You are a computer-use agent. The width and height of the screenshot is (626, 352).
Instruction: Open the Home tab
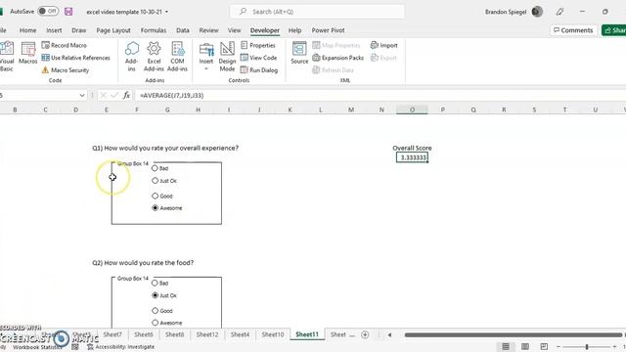tap(28, 30)
